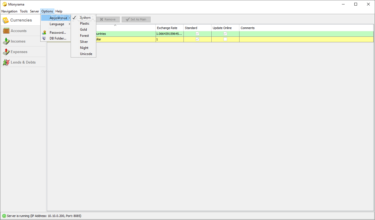
Task: Click the Remove button
Action: (x=108, y=19)
